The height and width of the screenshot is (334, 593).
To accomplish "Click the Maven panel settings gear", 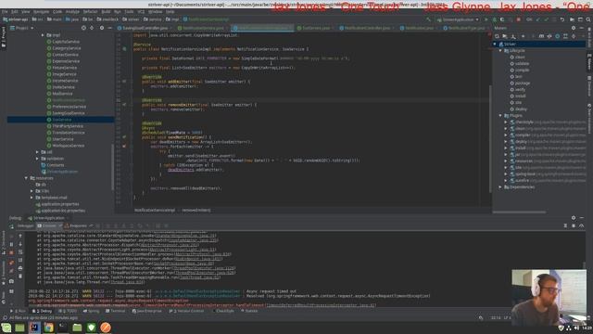I will point(574,28).
